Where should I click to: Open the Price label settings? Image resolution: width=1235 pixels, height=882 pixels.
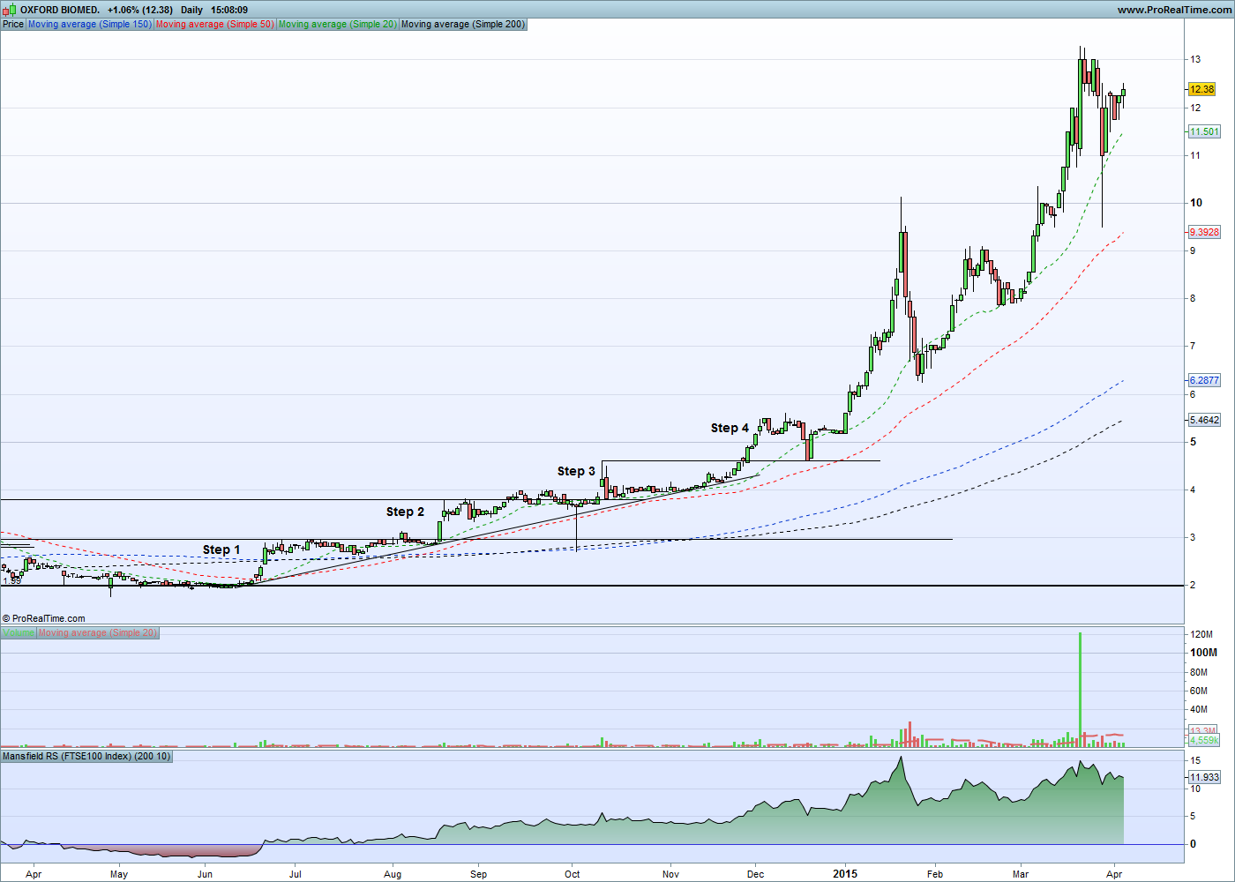coord(13,24)
